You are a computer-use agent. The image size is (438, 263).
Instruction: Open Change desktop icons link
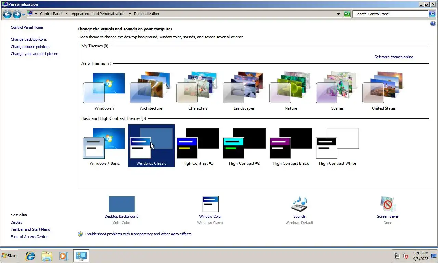pos(29,39)
